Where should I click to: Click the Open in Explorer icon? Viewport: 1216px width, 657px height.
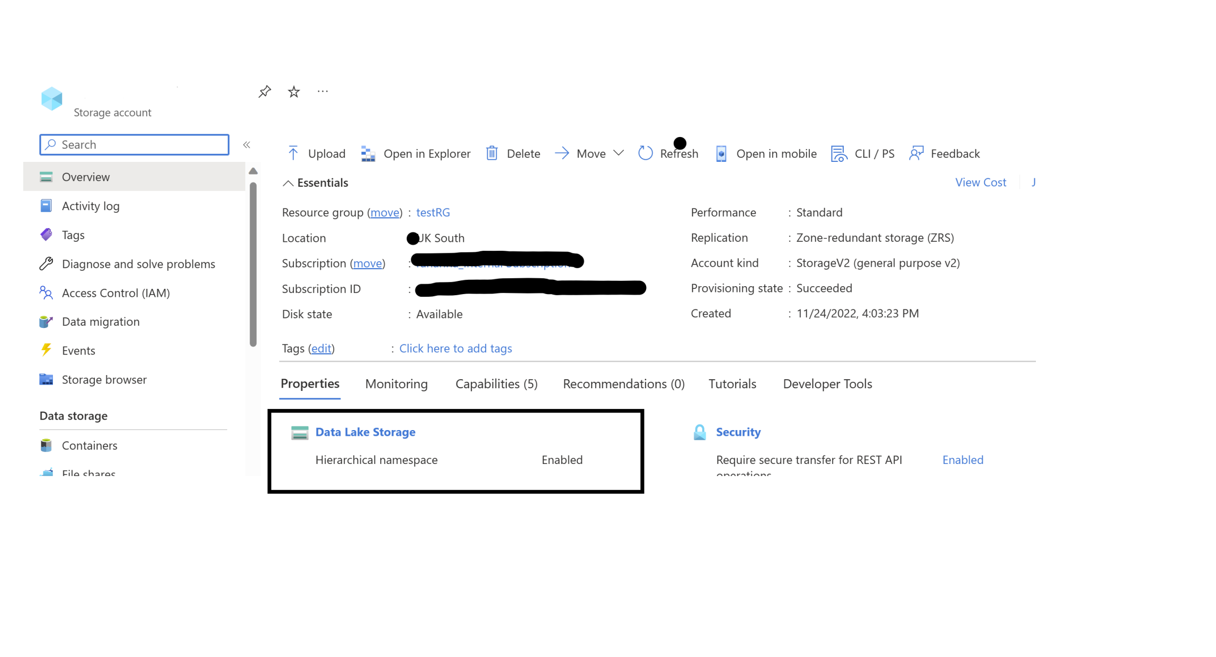[368, 153]
